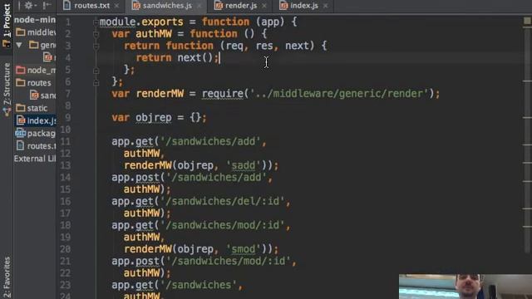Close the index.js editor tab
This screenshot has width=532, height=299.
pos(326,6)
